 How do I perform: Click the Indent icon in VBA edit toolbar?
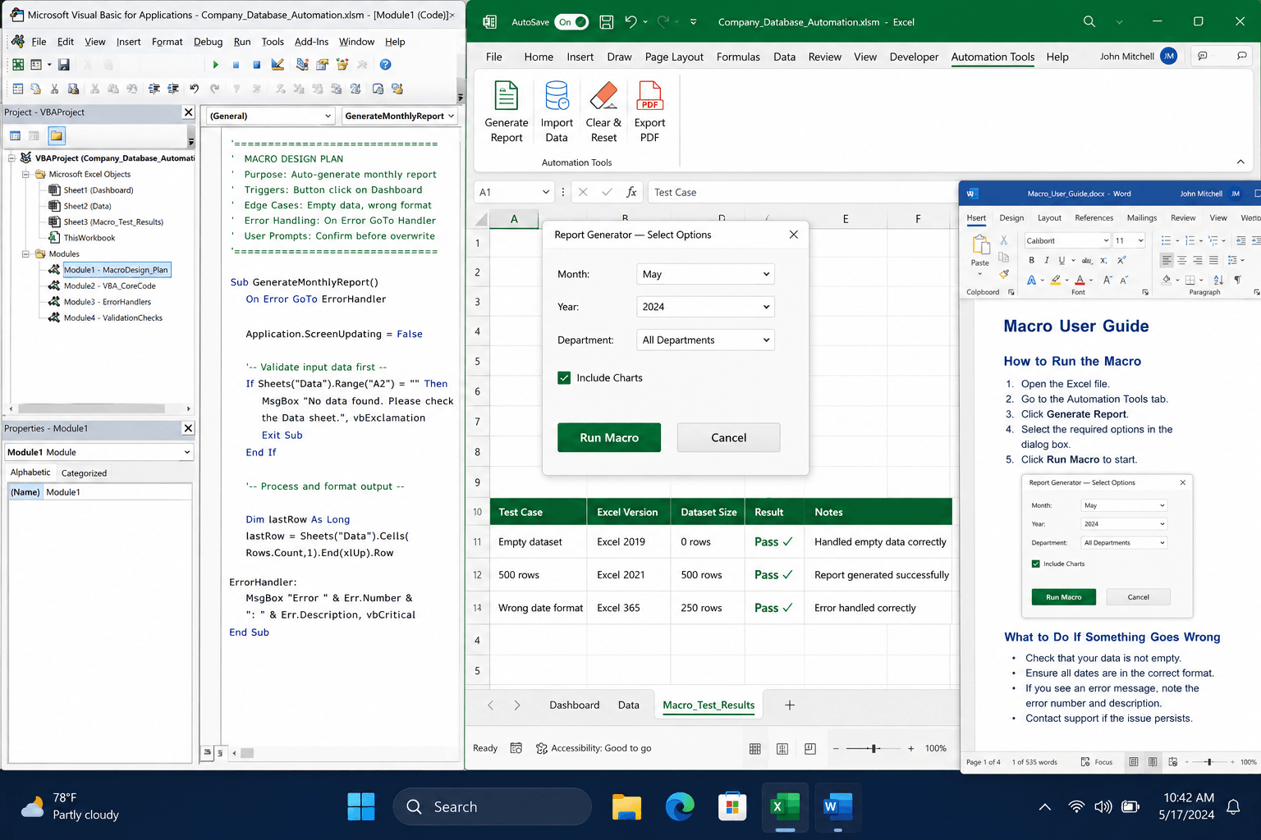(154, 88)
